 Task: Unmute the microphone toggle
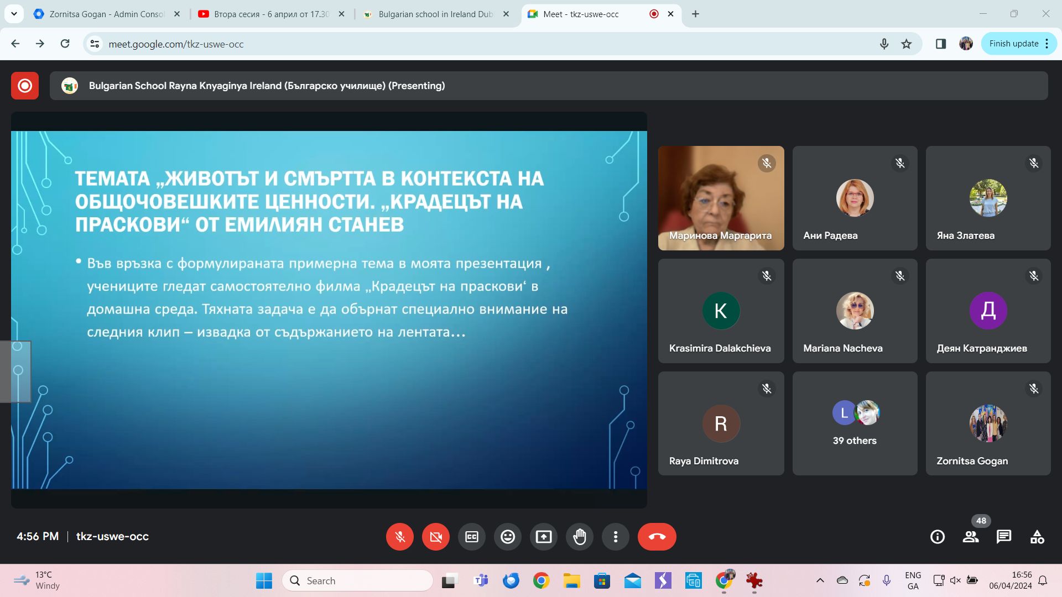pyautogui.click(x=399, y=537)
